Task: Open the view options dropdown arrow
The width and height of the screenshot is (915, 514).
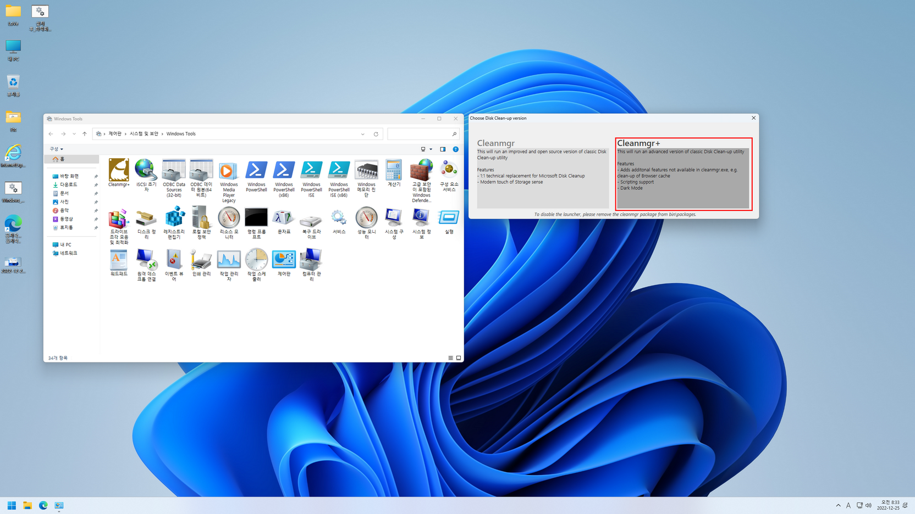Action: pyautogui.click(x=431, y=149)
